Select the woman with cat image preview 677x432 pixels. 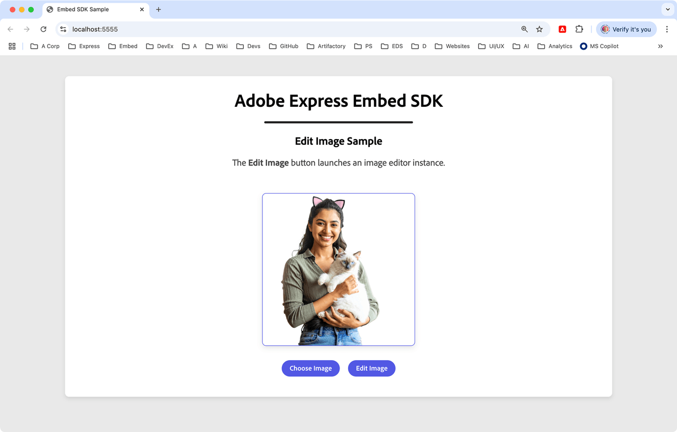[x=338, y=270]
